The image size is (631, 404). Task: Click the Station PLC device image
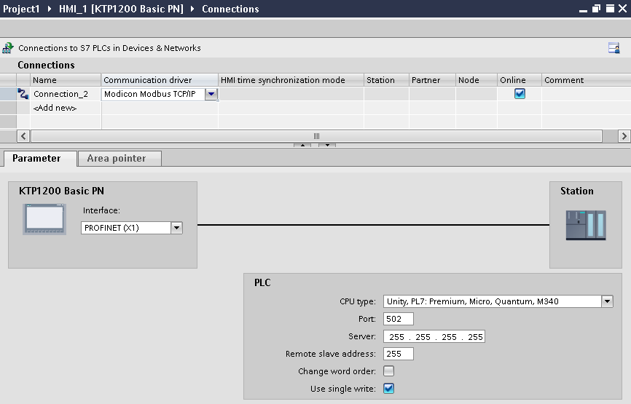(x=585, y=225)
